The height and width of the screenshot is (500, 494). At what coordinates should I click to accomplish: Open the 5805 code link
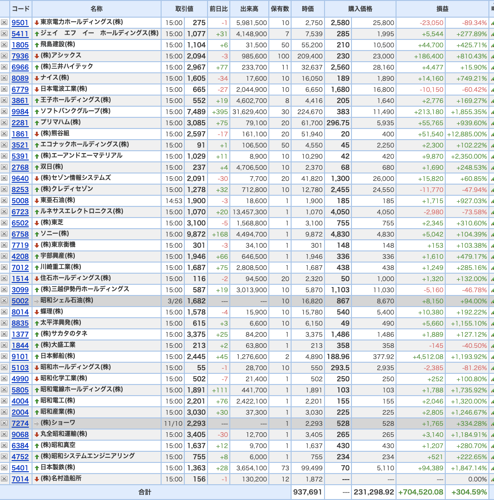[x=20, y=390]
